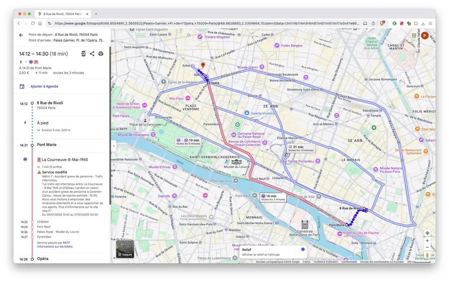
Task: Click 'Palais Royal - Musée du Louvre' stop
Action: tap(58, 232)
